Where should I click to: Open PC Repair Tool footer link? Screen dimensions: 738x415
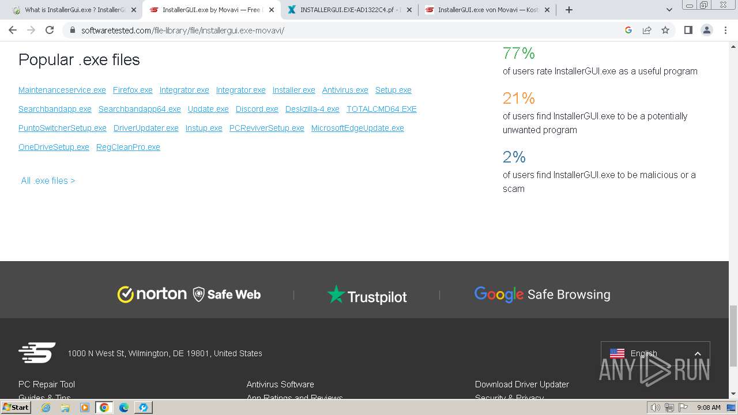point(47,384)
